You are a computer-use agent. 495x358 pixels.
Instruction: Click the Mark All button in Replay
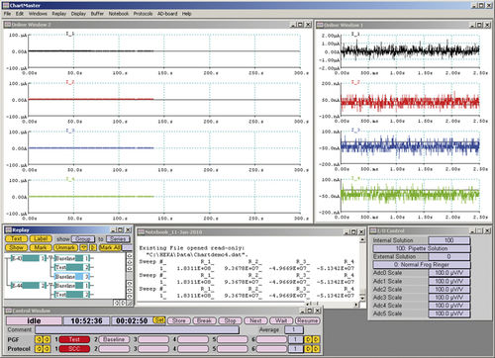click(110, 247)
